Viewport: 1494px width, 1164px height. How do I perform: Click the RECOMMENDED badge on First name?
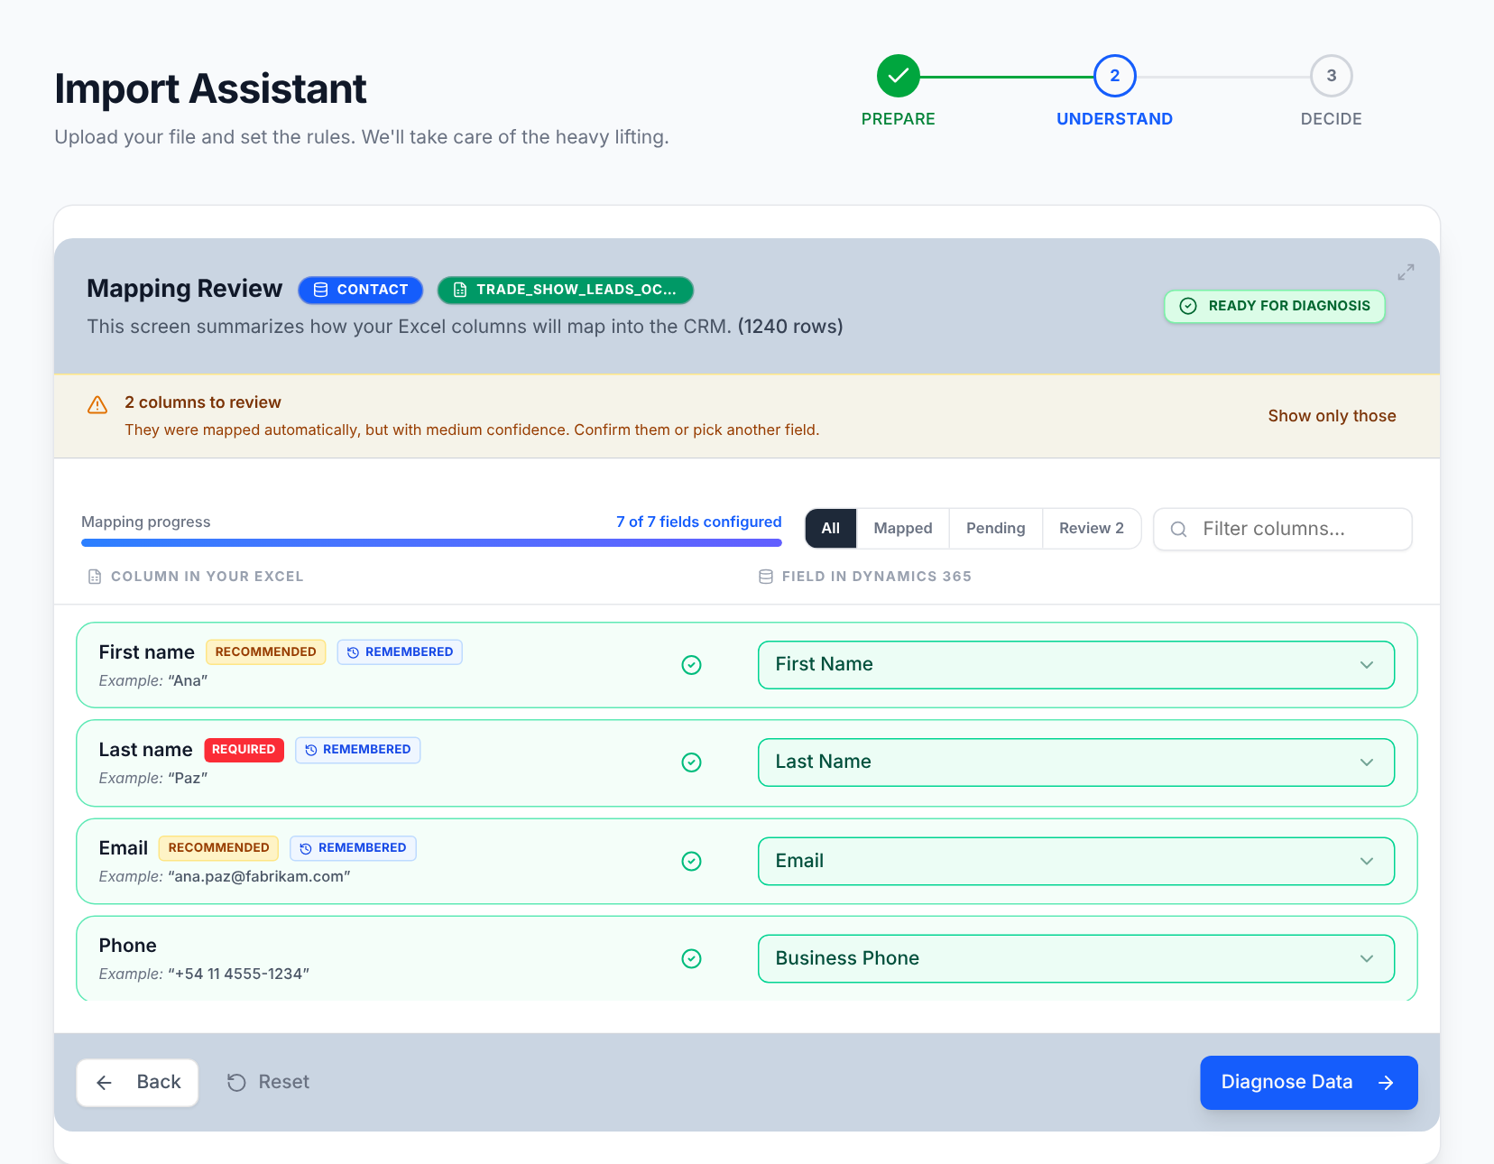tap(265, 652)
